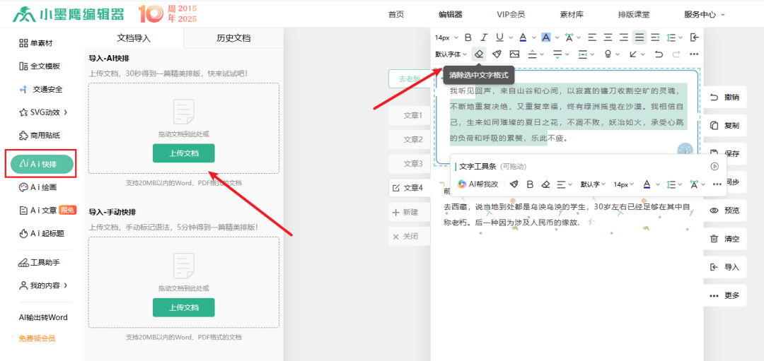The image size is (764, 361).
Task: Toggle italic in the top toolbar
Action: tap(483, 37)
